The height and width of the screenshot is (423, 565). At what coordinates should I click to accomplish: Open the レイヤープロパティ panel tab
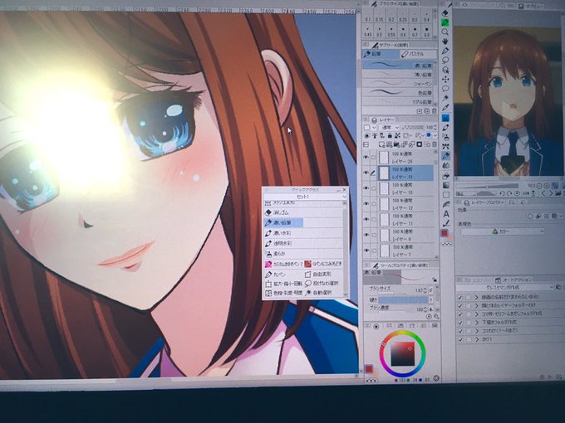click(485, 202)
